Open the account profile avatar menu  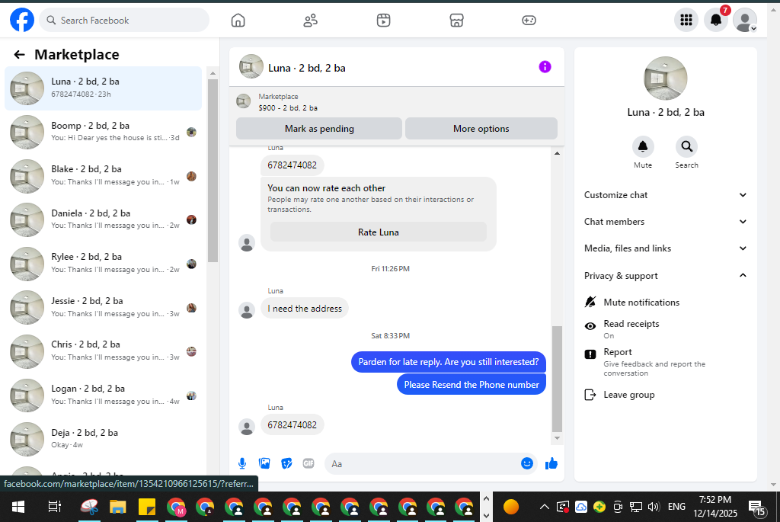[745, 20]
